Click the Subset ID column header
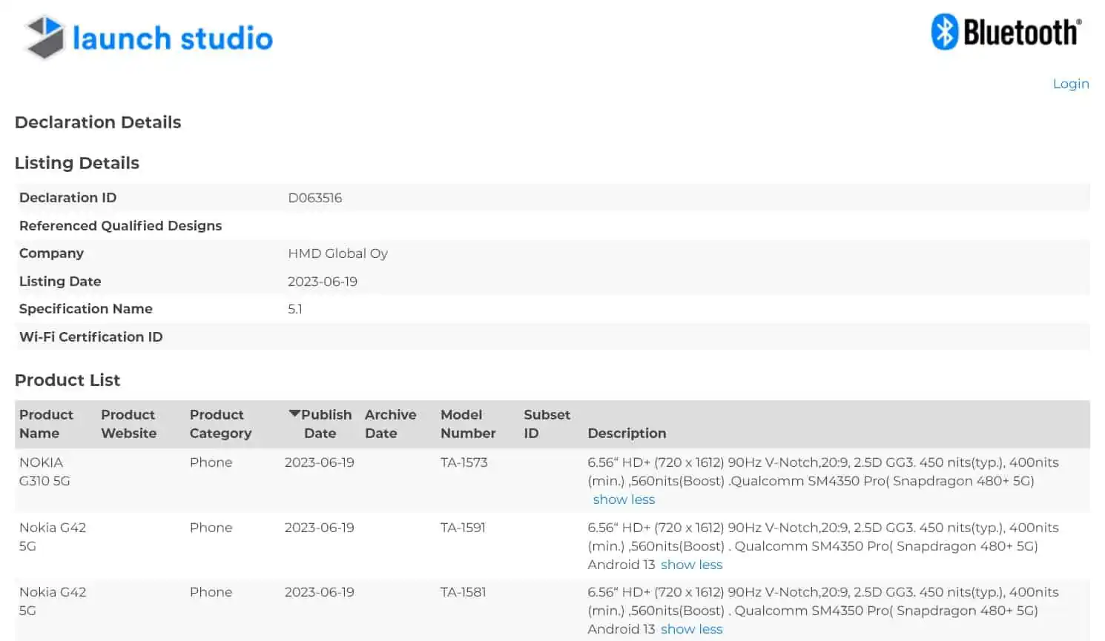 coord(547,424)
